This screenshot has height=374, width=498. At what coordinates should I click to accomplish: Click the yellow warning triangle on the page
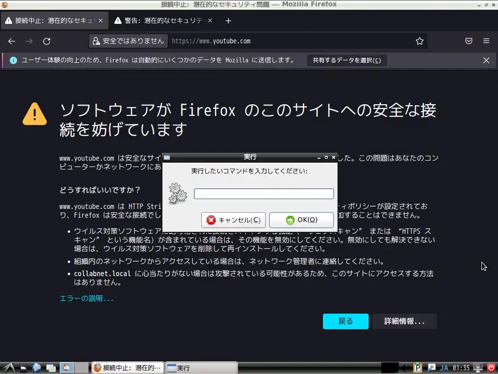(35, 114)
